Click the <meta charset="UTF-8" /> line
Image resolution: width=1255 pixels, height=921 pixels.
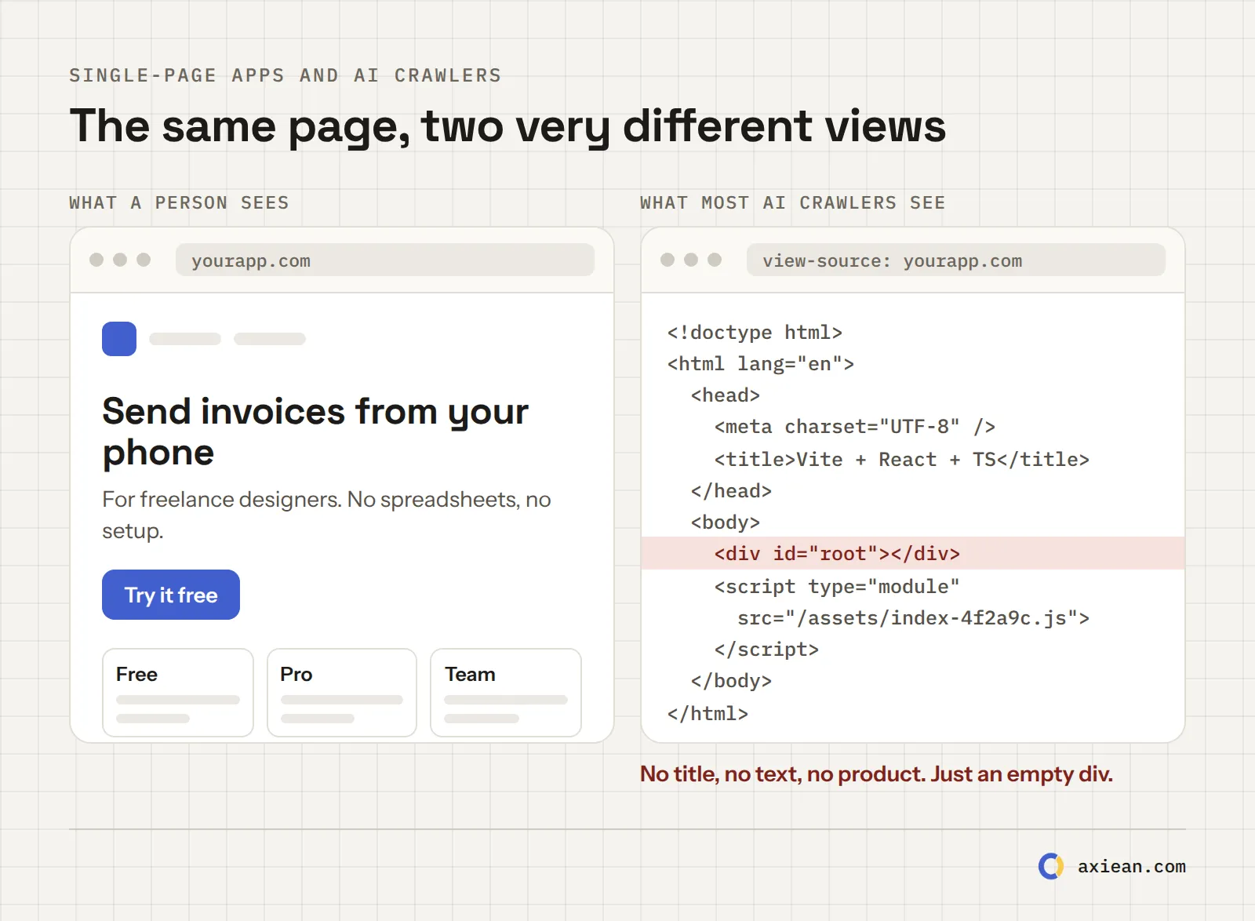coord(855,427)
